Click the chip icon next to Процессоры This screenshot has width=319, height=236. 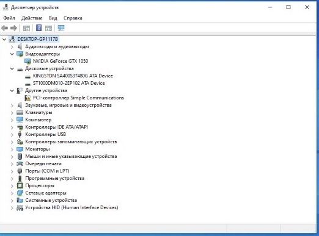click(x=20, y=185)
